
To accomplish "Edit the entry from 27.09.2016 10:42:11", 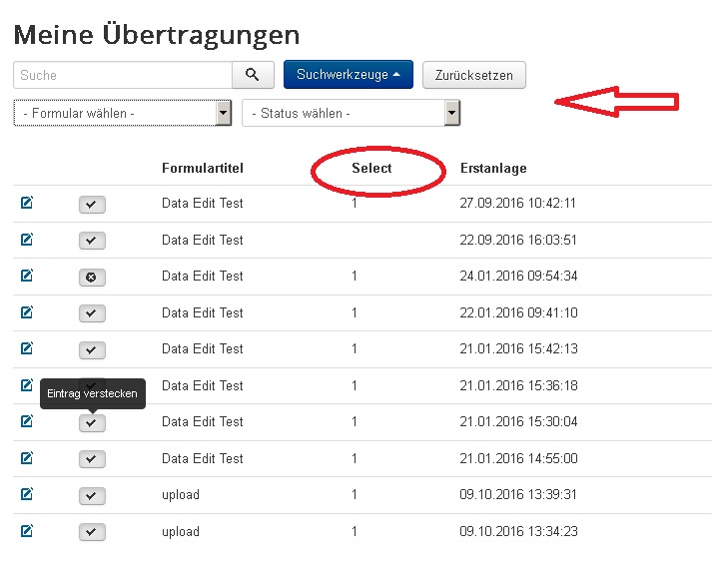I will (x=27, y=204).
